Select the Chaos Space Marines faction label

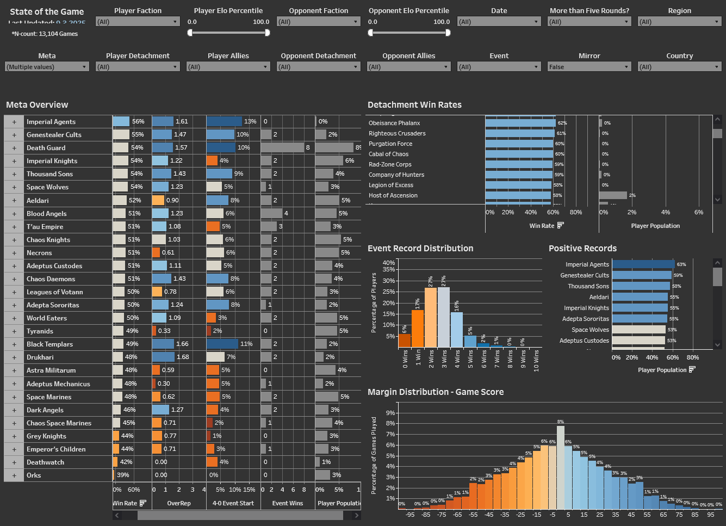59,423
